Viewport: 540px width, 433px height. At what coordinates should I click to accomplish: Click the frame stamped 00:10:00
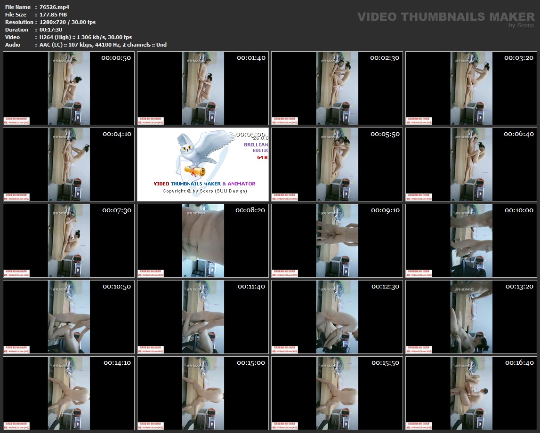pos(471,241)
